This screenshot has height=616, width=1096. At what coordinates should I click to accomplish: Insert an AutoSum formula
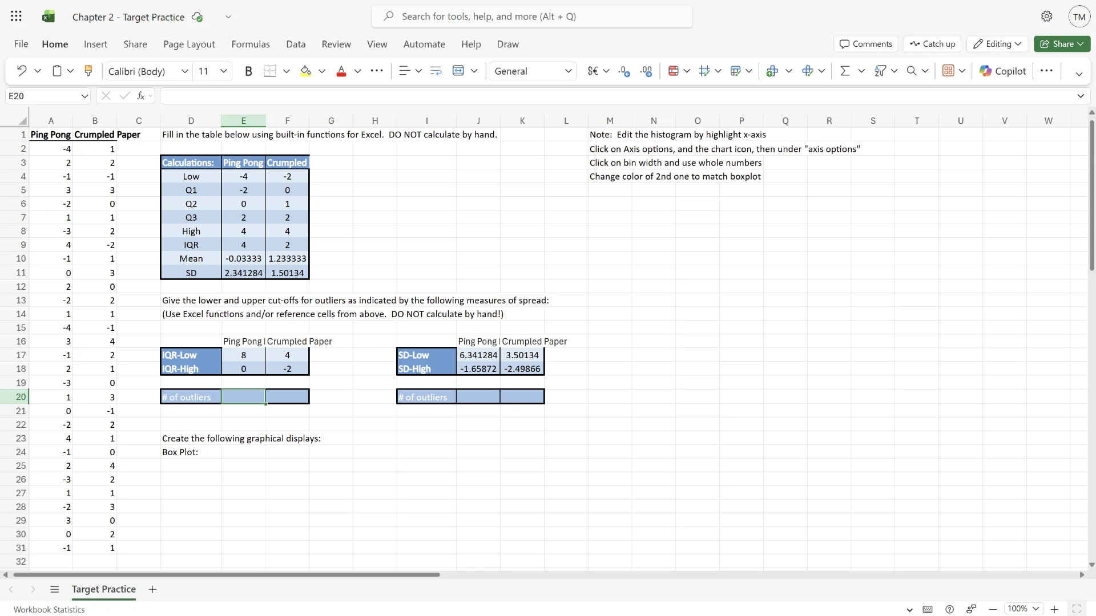click(x=845, y=71)
